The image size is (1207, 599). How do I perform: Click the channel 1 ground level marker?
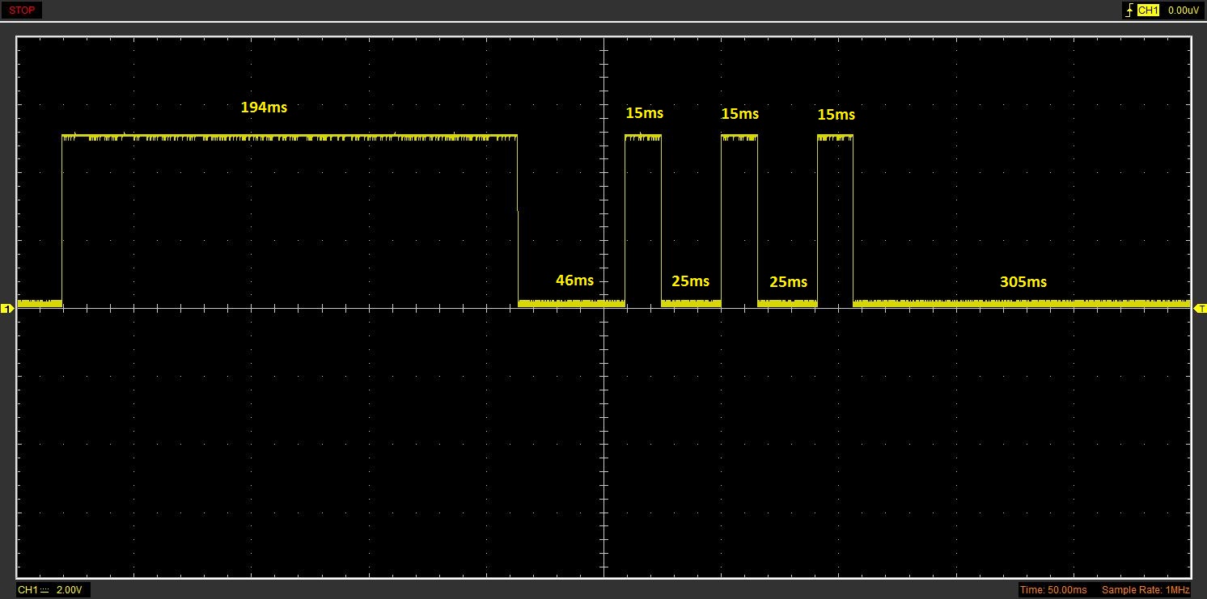[x=7, y=309]
